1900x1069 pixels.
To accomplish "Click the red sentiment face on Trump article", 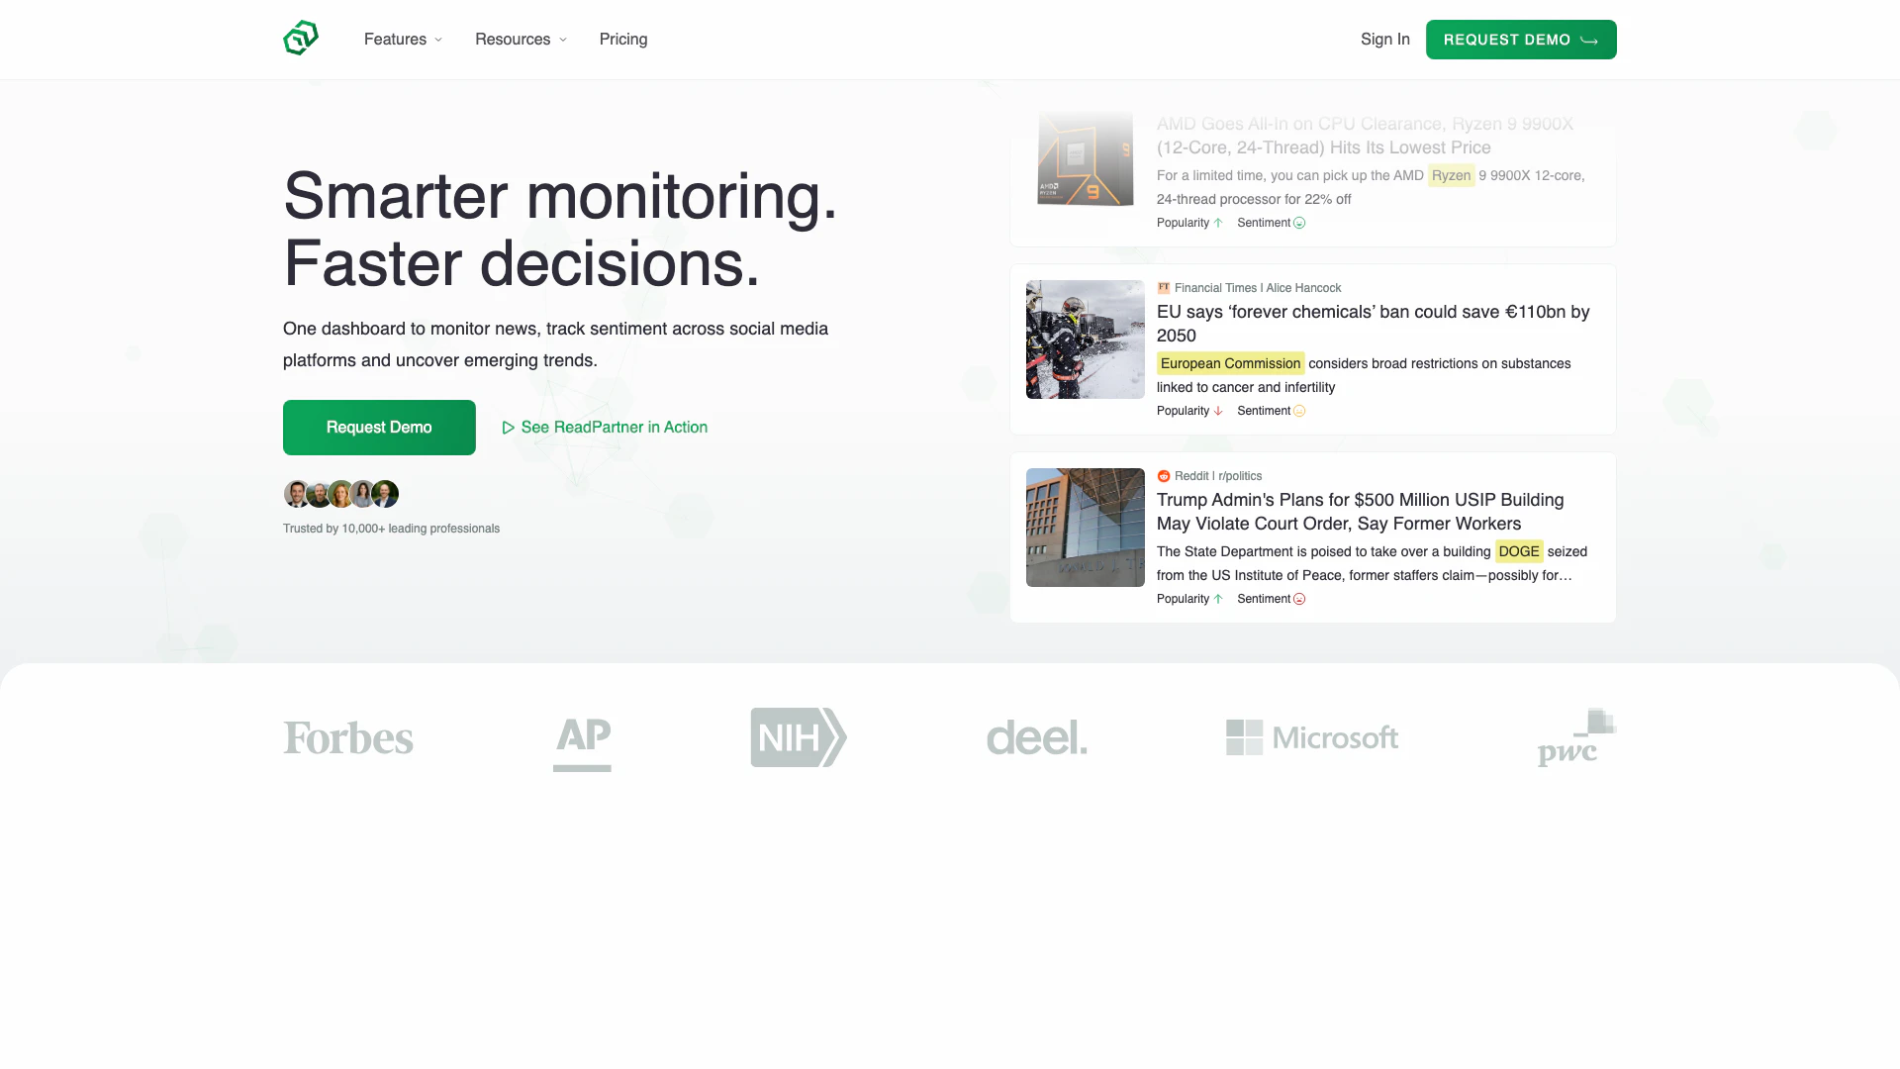I will click(x=1299, y=599).
